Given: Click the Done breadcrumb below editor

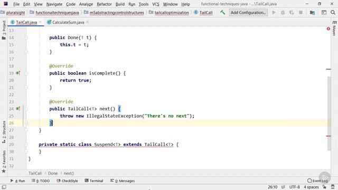Looking at the screenshot, I should coord(53,173).
